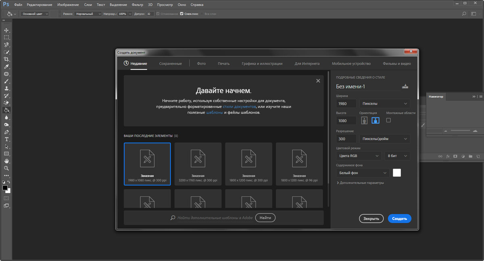Click the Закрыть button

(x=371, y=218)
